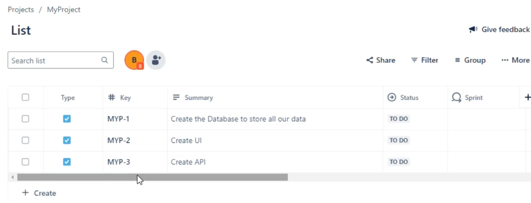
Task: Expand the More options menu
Action: point(515,60)
